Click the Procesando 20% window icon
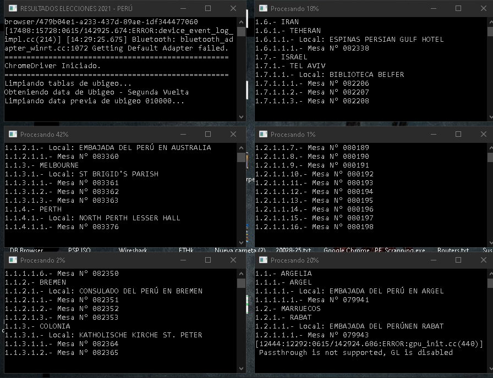 263,260
